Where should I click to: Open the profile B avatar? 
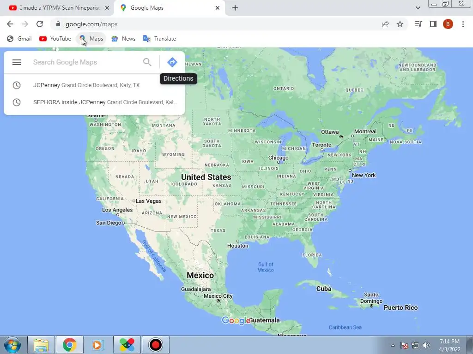(448, 24)
